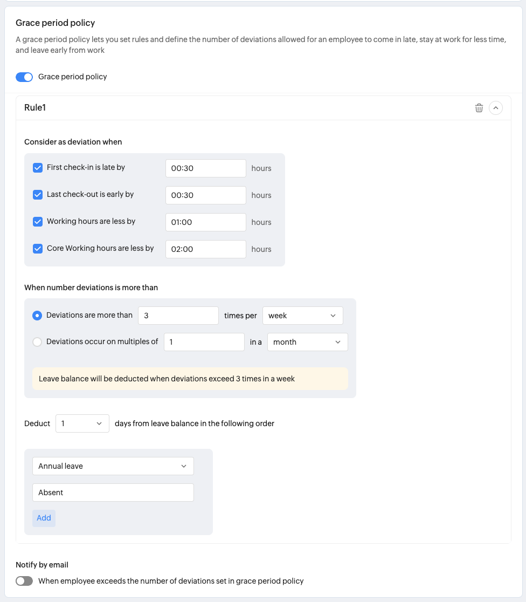This screenshot has width=526, height=602.
Task: Uncheck First check-in is late by
Action: (x=38, y=168)
